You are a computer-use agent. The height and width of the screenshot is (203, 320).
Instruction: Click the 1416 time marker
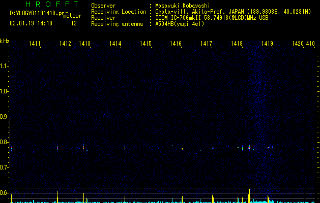(x=176, y=43)
